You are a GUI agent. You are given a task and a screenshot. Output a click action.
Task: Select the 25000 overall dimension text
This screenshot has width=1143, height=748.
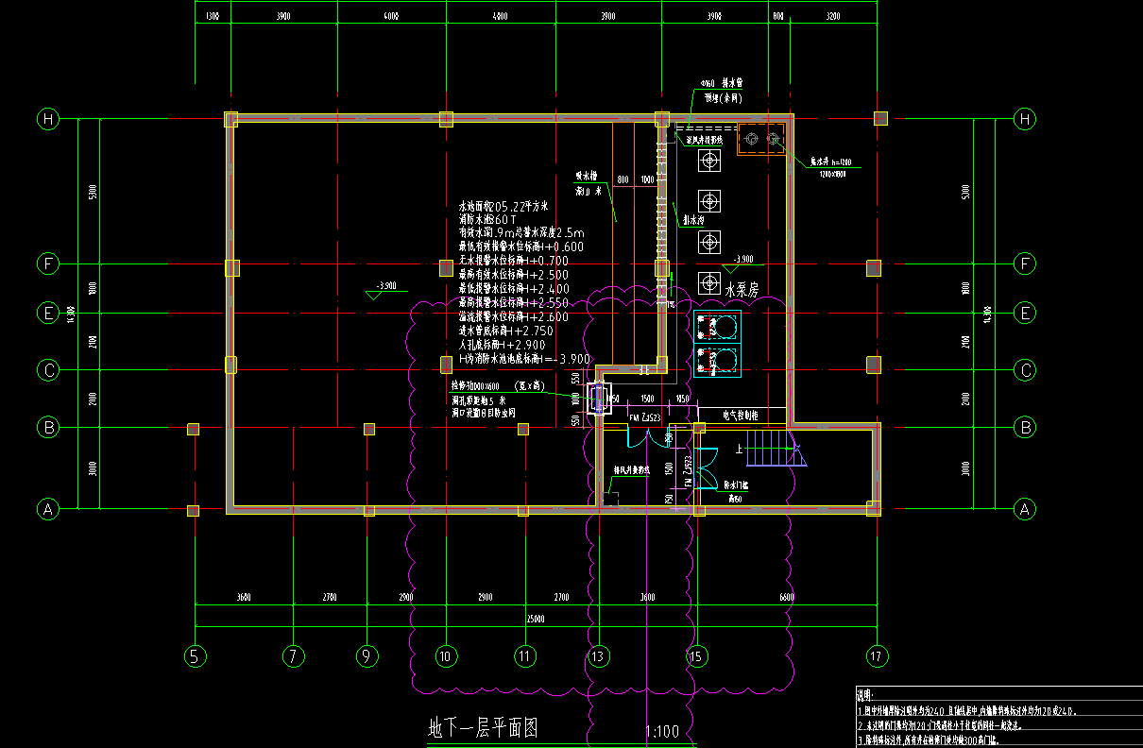(535, 620)
